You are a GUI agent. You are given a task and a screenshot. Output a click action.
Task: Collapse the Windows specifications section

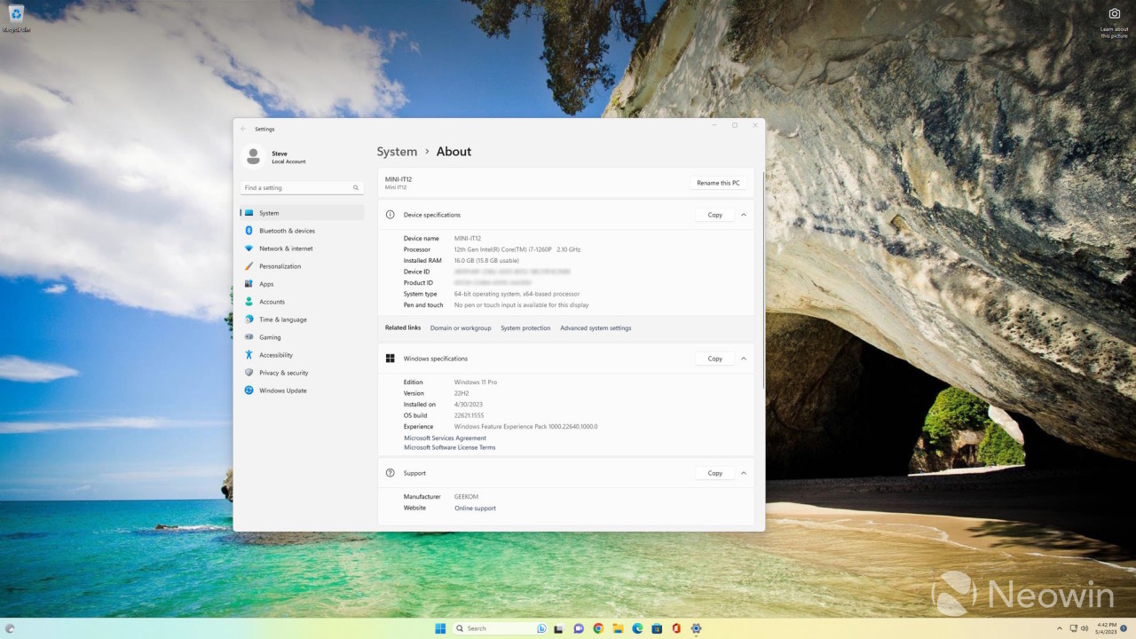tap(744, 359)
